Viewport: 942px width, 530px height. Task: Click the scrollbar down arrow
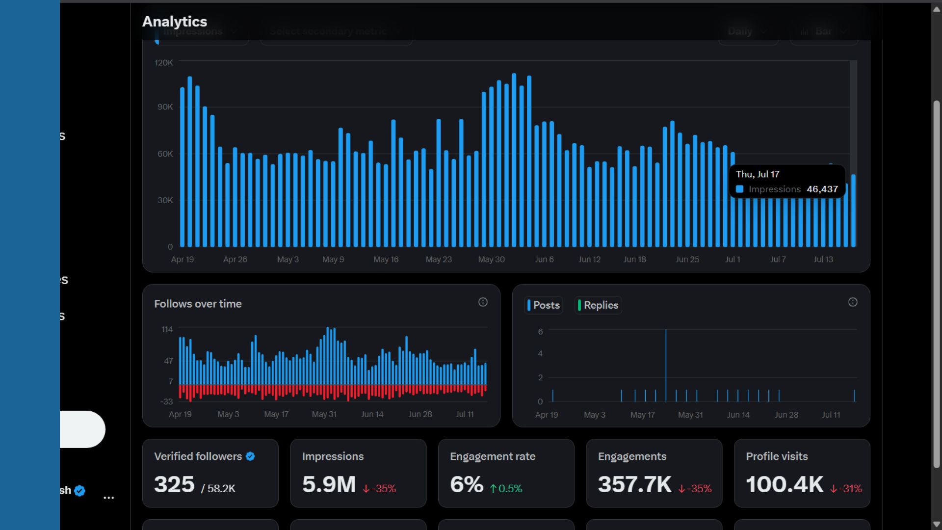click(x=936, y=524)
